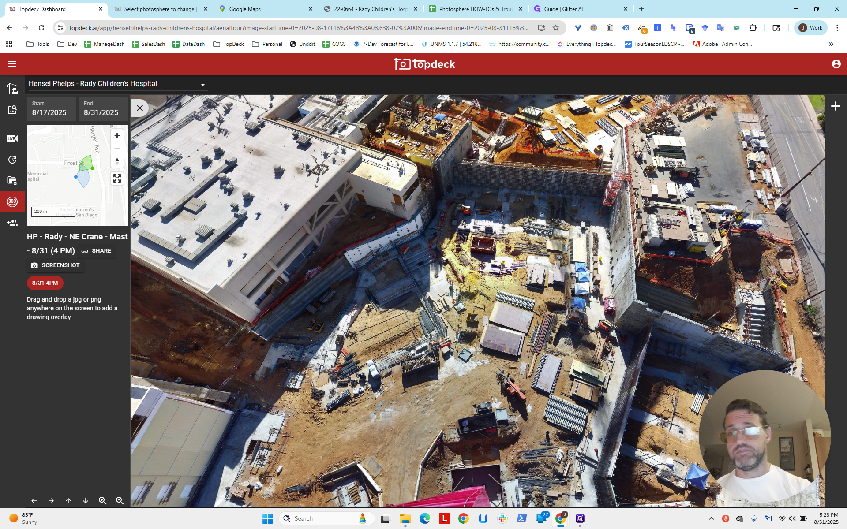Click the SCREENSHOT button
Screen dimensions: 847x529
click(x=55, y=265)
